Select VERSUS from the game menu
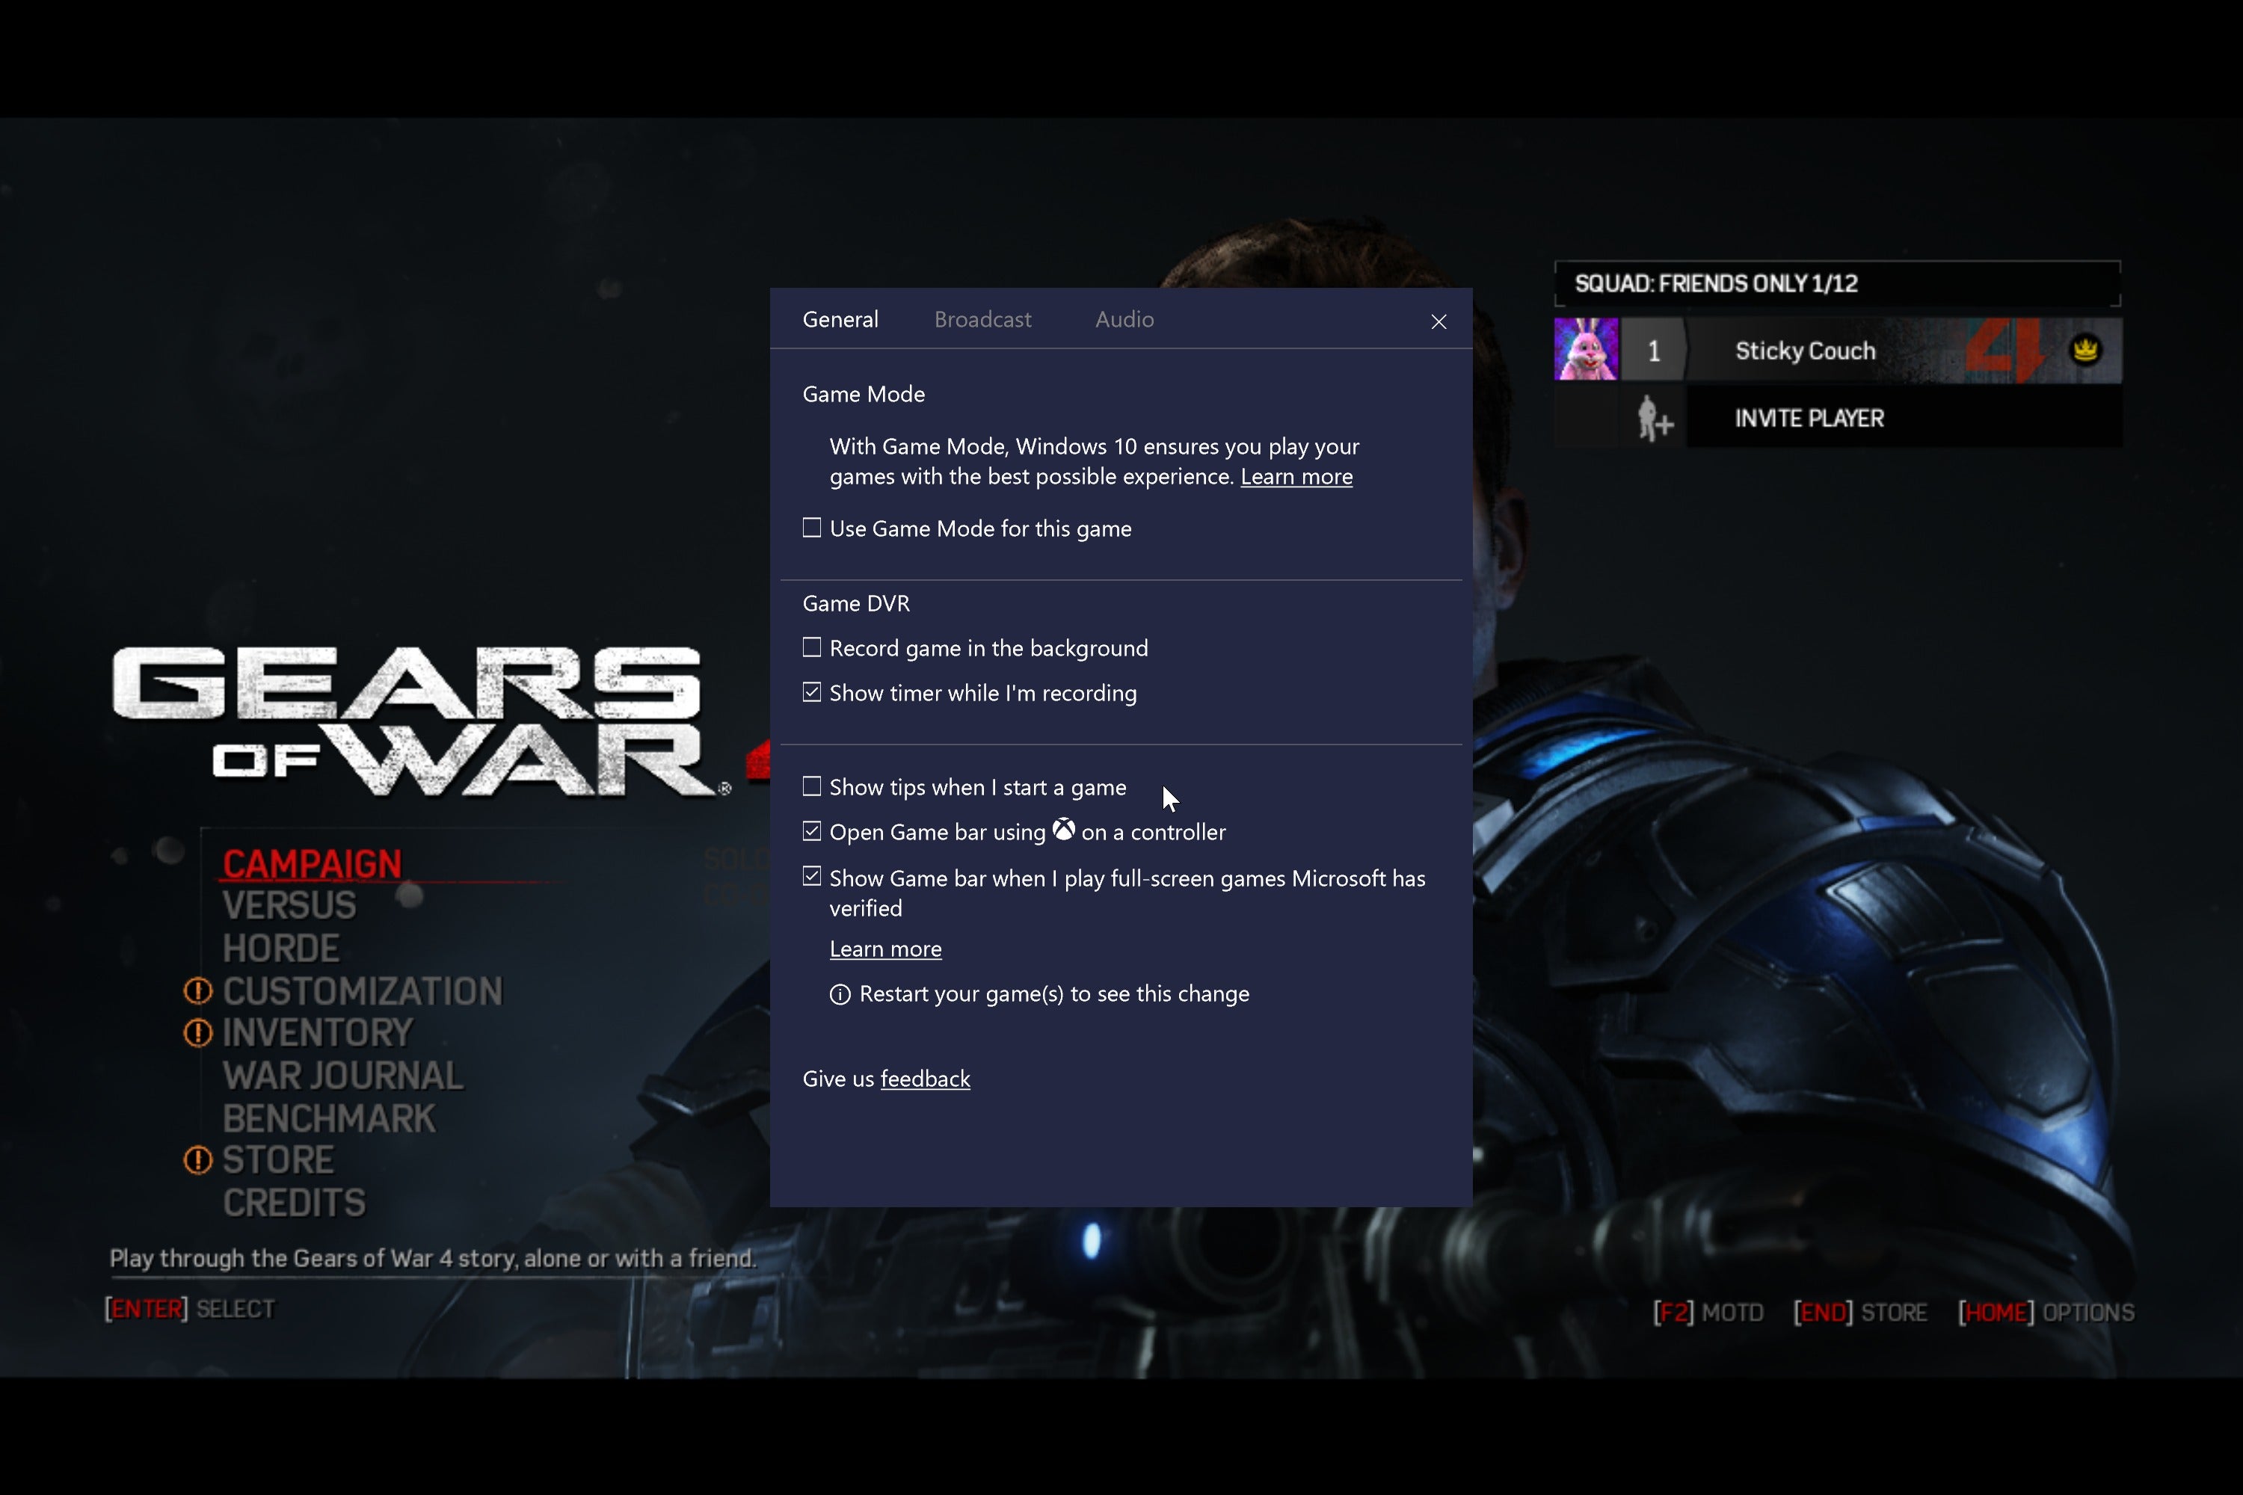Viewport: 2243px width, 1495px height. point(290,904)
